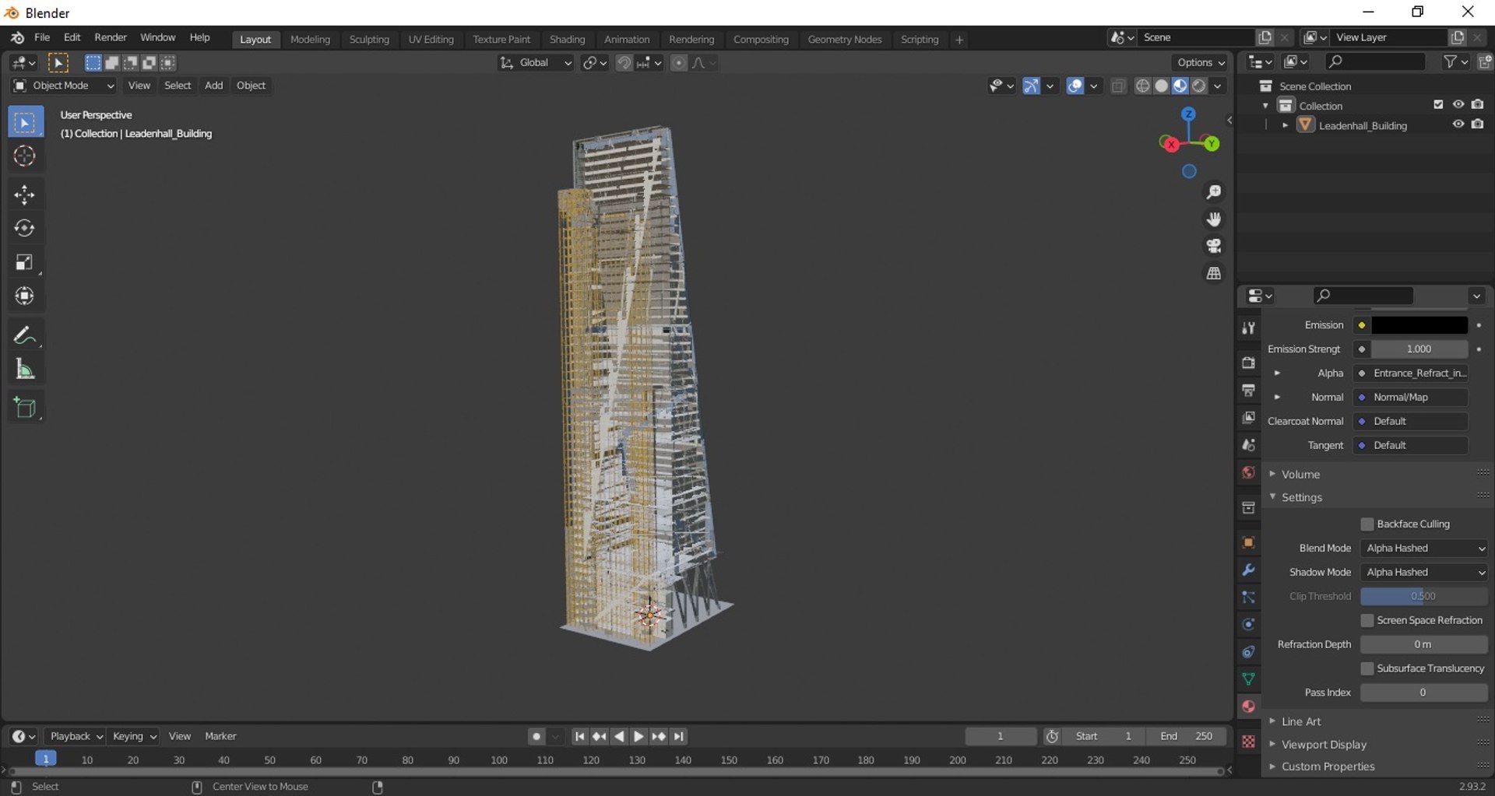Viewport: 1495px width, 796px height.
Task: Enable the Backface Culling checkbox
Action: [1367, 524]
